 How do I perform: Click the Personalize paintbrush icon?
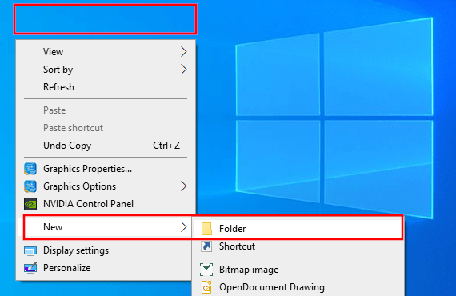point(30,268)
